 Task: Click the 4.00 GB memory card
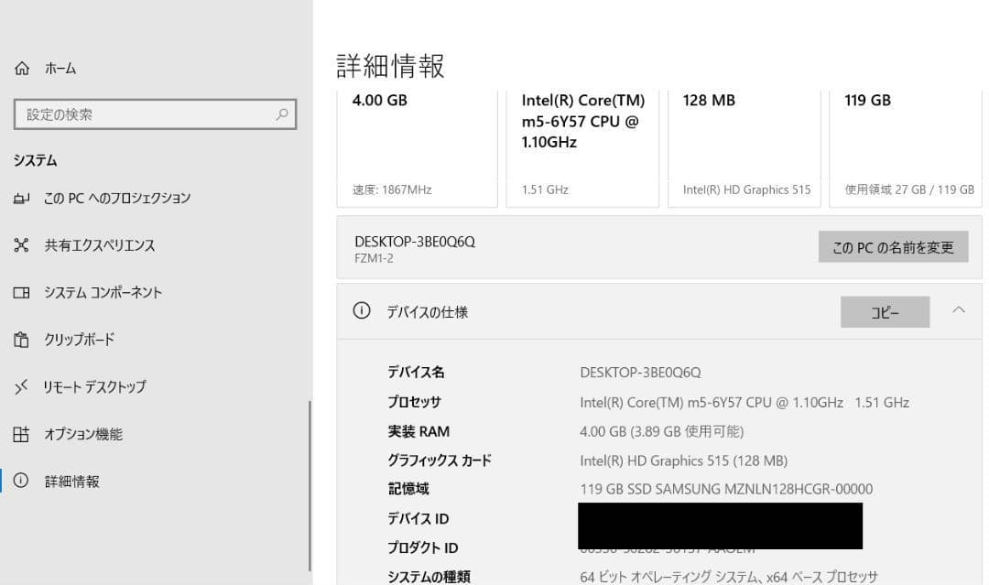pyautogui.click(x=417, y=149)
